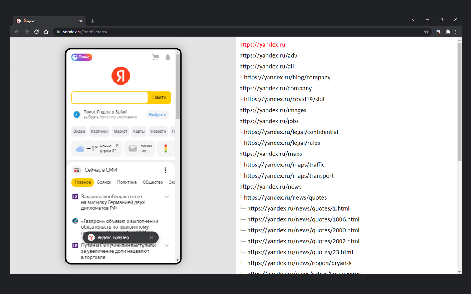Select https://yandex.ru/blog/company entry
Viewport: 471px width, 294px height.
coord(287,78)
